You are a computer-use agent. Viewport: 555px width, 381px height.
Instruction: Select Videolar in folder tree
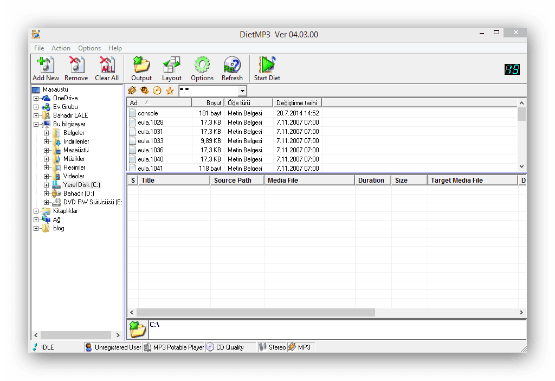click(x=74, y=176)
